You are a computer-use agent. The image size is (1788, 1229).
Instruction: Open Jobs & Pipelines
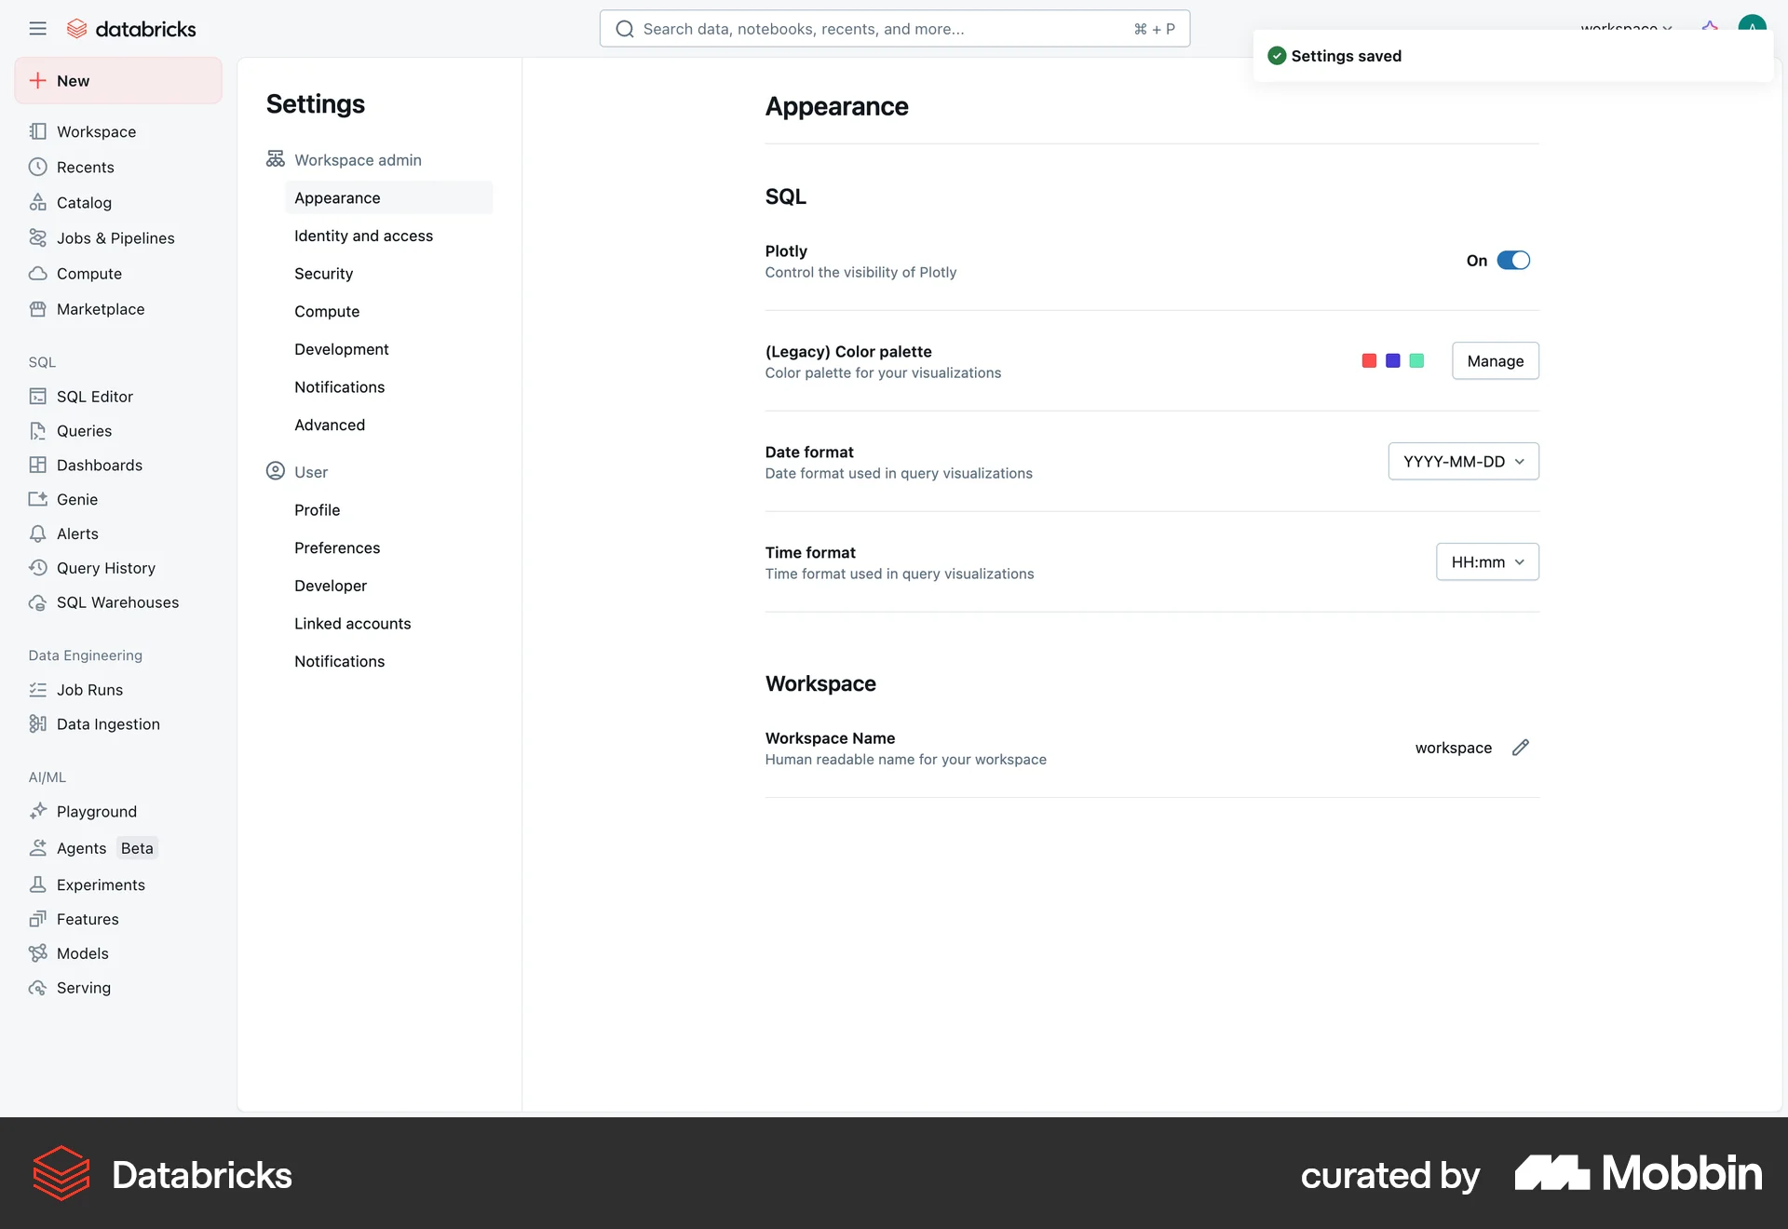click(x=115, y=237)
